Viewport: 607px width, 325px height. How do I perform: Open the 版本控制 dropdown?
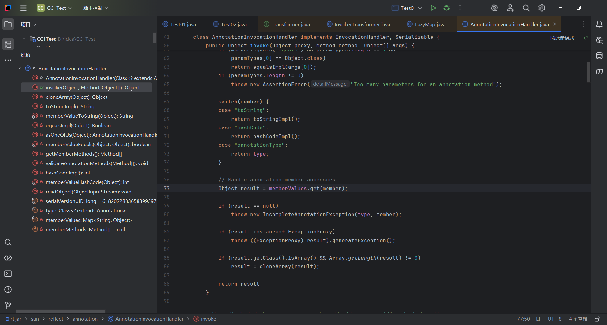[x=95, y=8]
